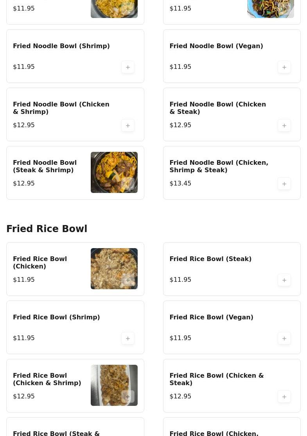
Task: Add Fried Rice Bowl (Chicken & Shrimp)
Action: pos(128,397)
